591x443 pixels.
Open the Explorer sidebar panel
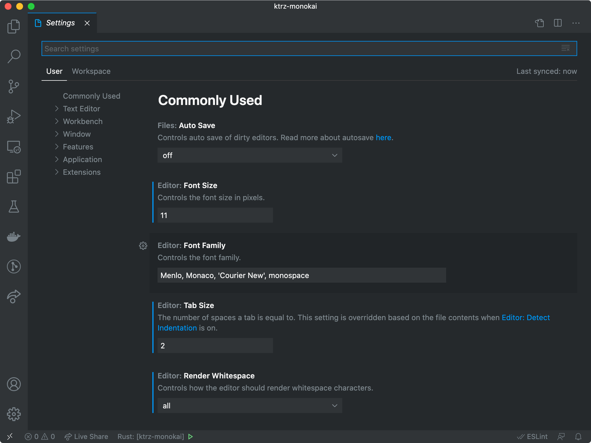pos(14,26)
